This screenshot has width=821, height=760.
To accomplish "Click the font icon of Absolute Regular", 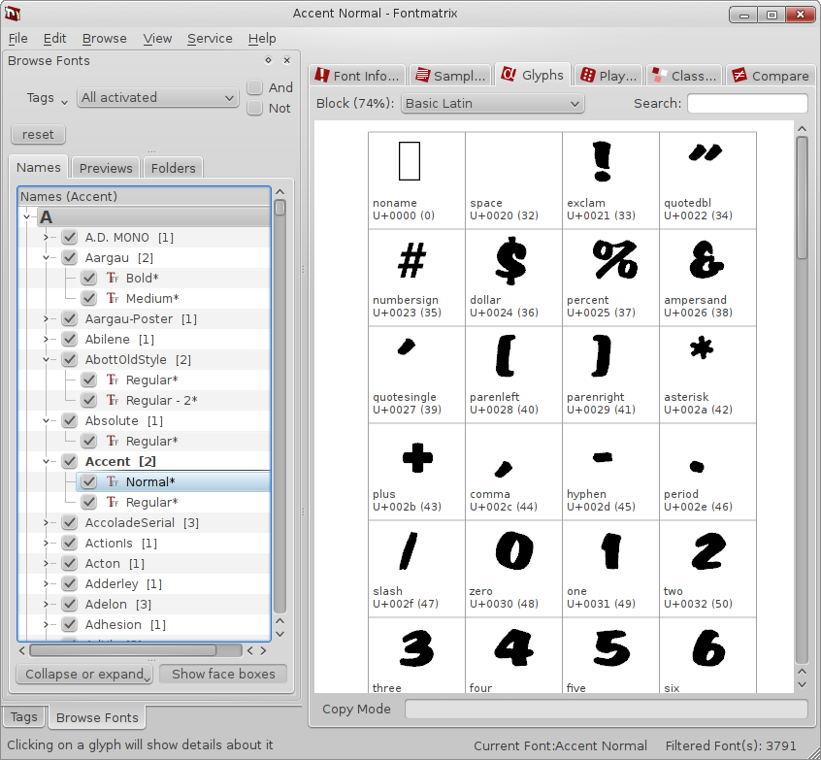I will coord(113,441).
